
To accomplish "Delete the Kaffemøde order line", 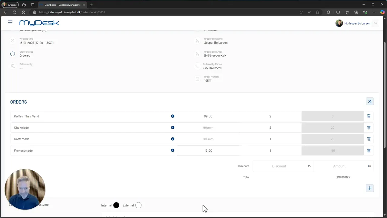I will coord(369,139).
